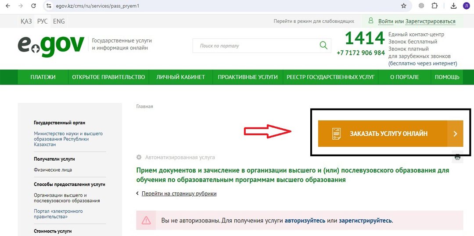Click the address bar URL
This screenshot has width=474, height=236.
click(x=97, y=6)
